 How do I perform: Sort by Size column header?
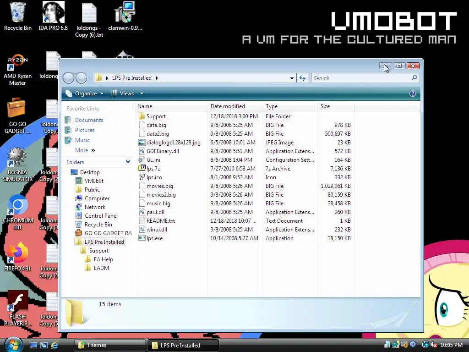click(336, 106)
